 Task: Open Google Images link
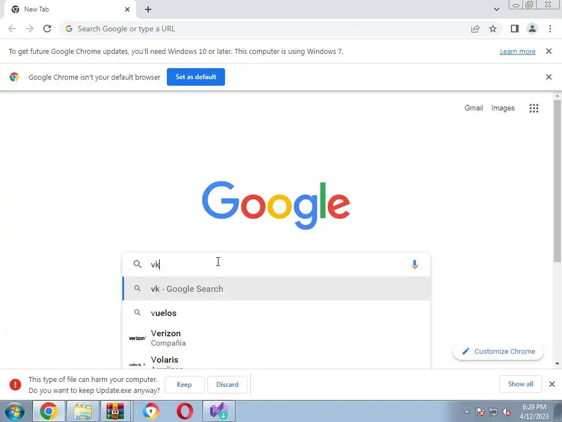503,108
